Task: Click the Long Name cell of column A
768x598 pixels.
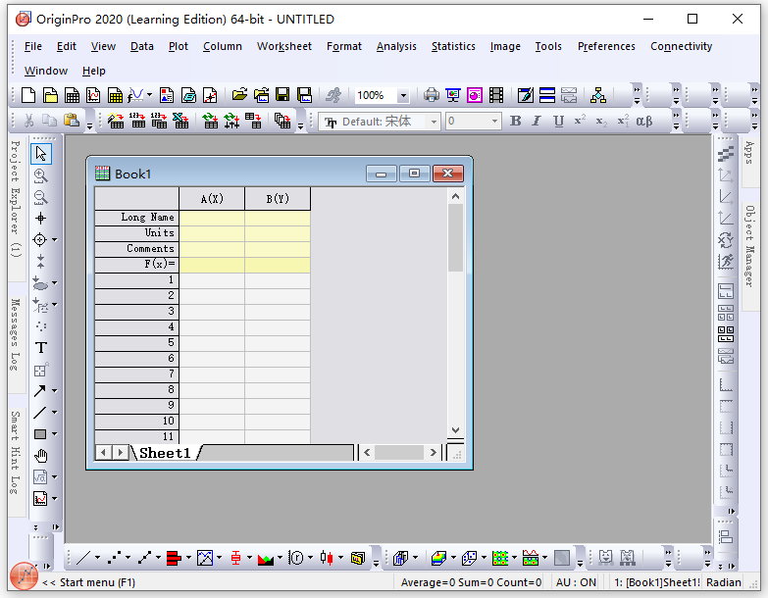Action: tap(212, 218)
